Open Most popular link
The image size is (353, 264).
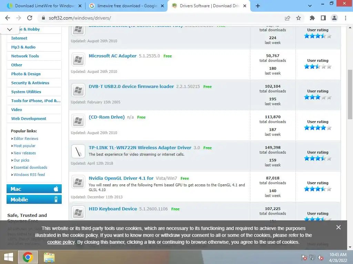[24, 146]
